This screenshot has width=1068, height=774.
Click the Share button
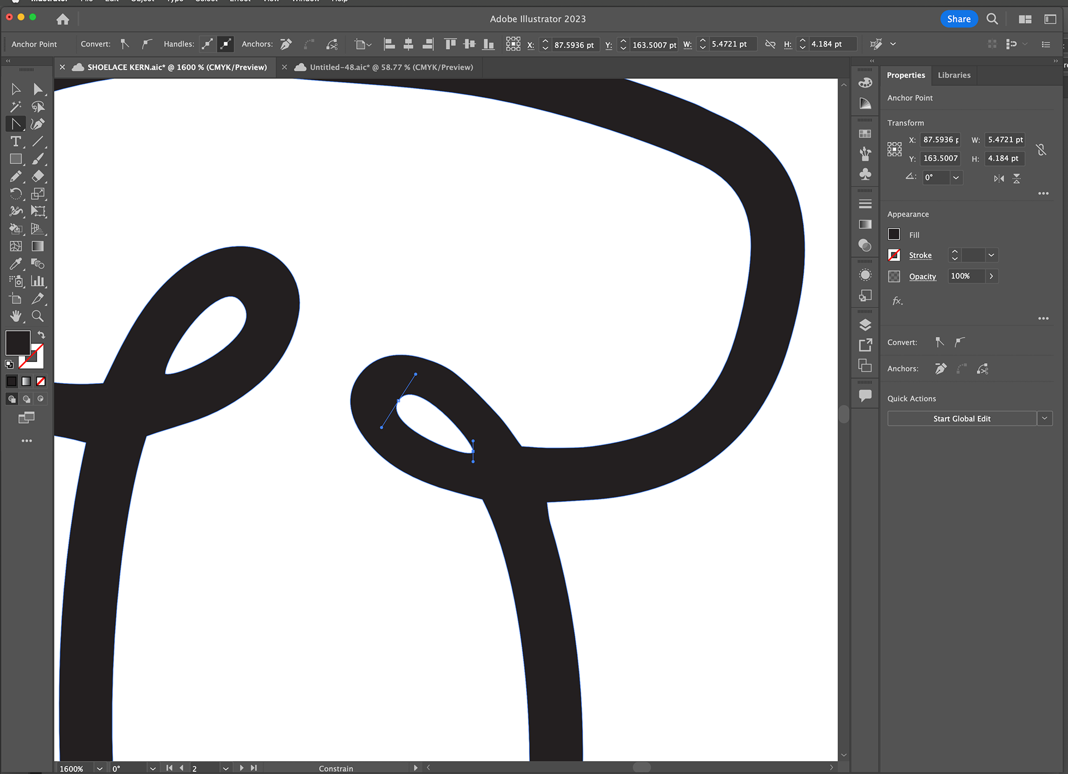pos(959,19)
